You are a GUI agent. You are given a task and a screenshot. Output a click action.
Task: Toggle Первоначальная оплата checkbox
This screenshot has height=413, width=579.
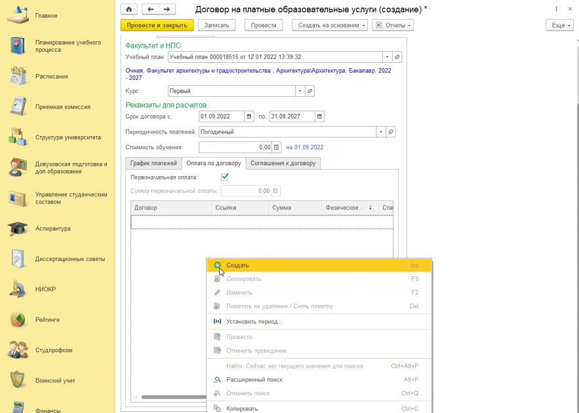coord(224,177)
